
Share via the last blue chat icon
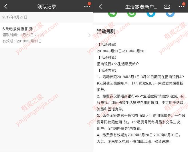pos(170,14)
